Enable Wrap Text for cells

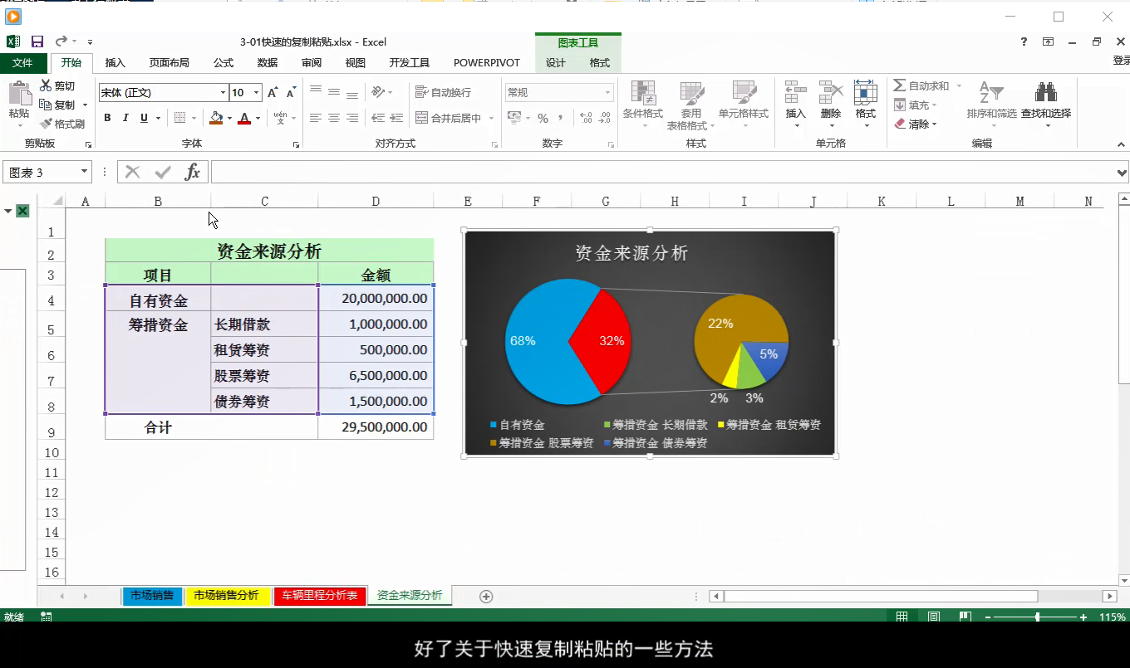422,92
